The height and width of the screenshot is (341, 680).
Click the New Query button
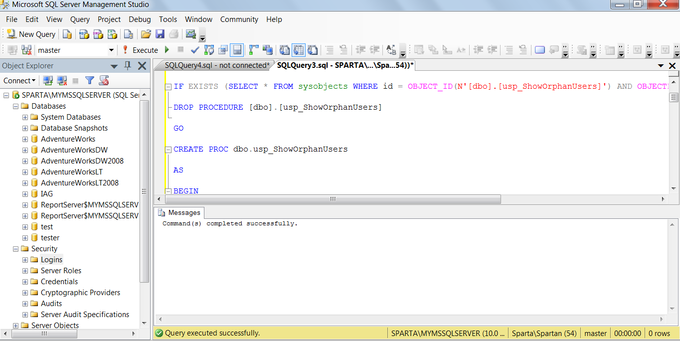pos(31,34)
